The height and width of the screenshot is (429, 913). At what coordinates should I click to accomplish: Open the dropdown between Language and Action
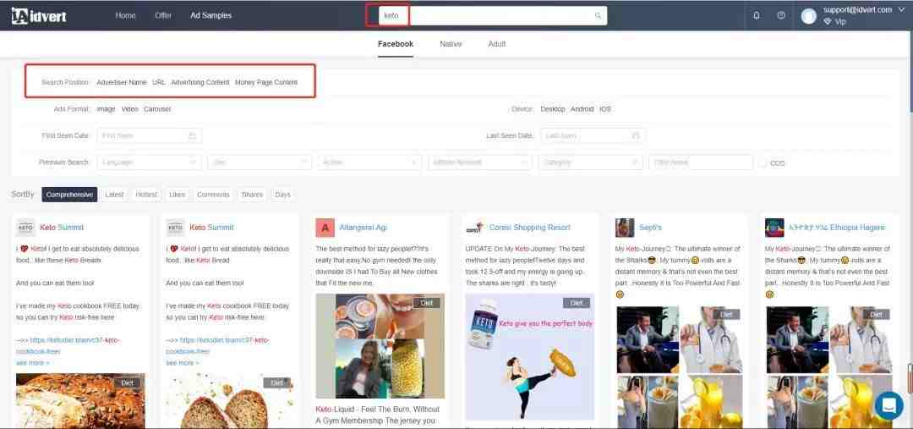[260, 162]
